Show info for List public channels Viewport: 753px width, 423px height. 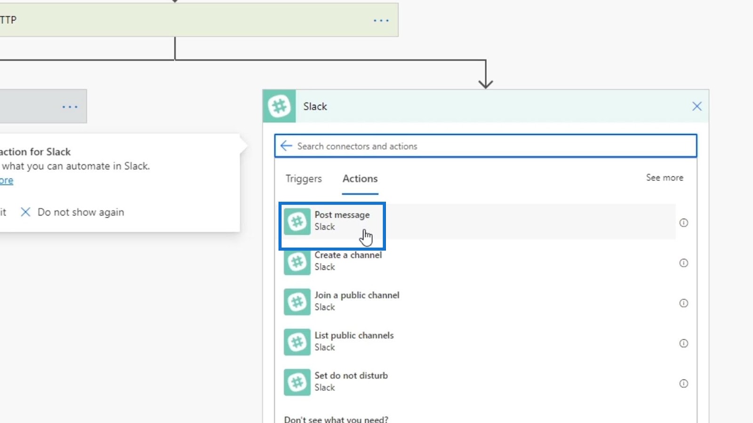coord(684,343)
